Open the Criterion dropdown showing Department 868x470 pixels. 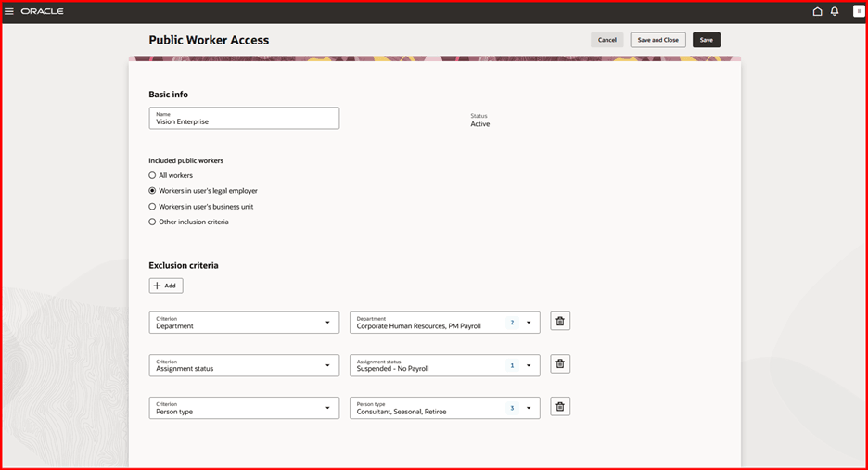pos(244,323)
